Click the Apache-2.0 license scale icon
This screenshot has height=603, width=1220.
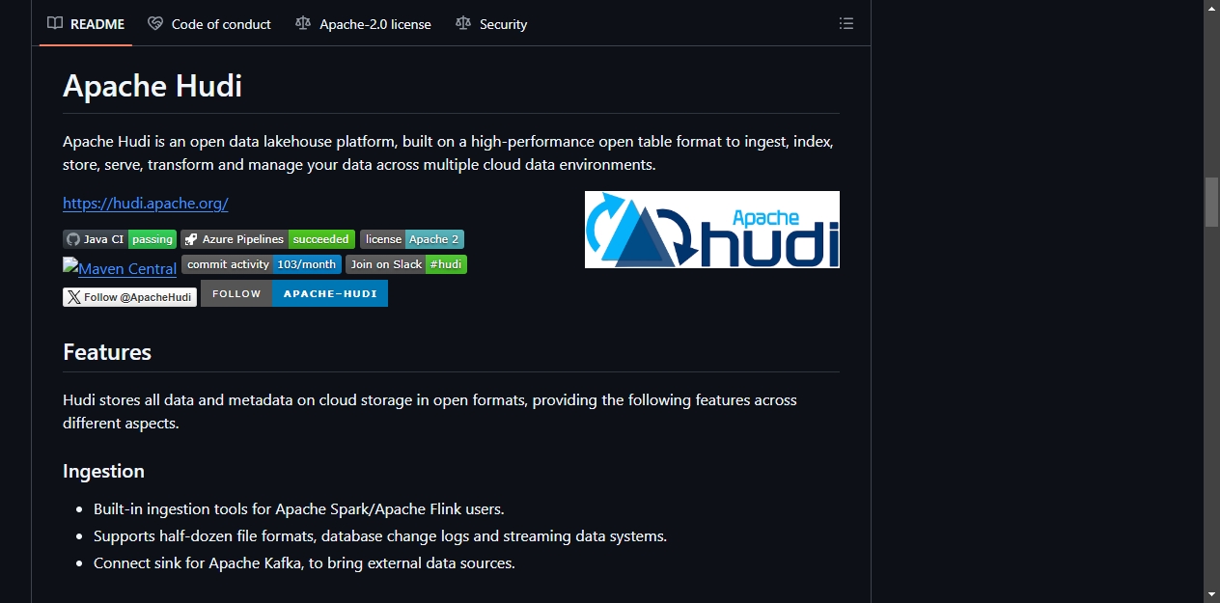[303, 23]
